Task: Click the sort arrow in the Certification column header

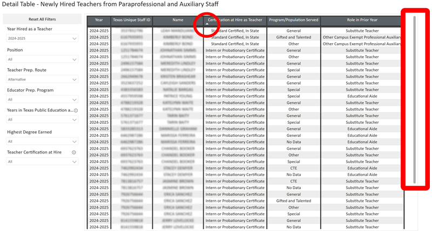Action: click(207, 24)
